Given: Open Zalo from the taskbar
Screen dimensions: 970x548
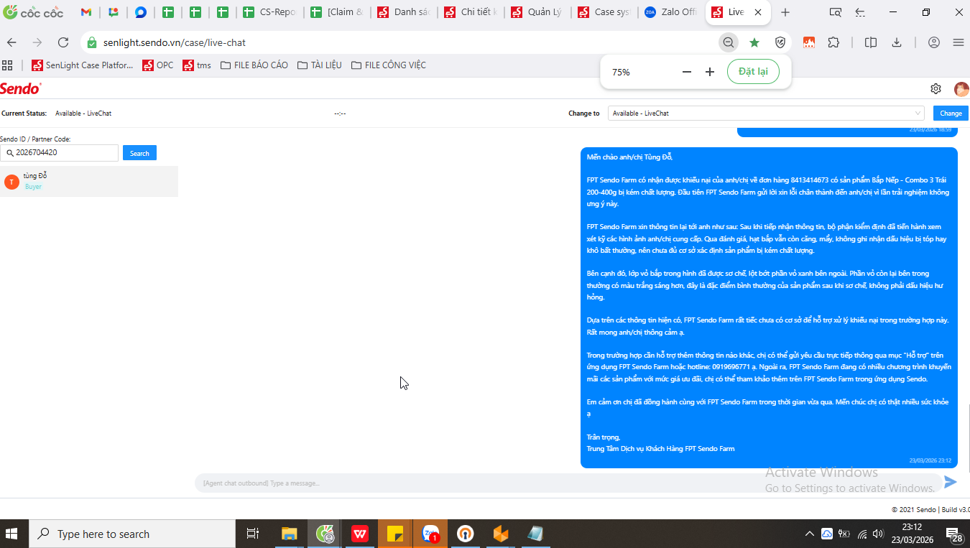Looking at the screenshot, I should [430, 534].
